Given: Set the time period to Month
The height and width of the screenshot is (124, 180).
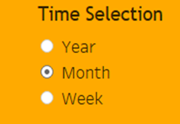Looking at the screenshot, I should (x=47, y=72).
